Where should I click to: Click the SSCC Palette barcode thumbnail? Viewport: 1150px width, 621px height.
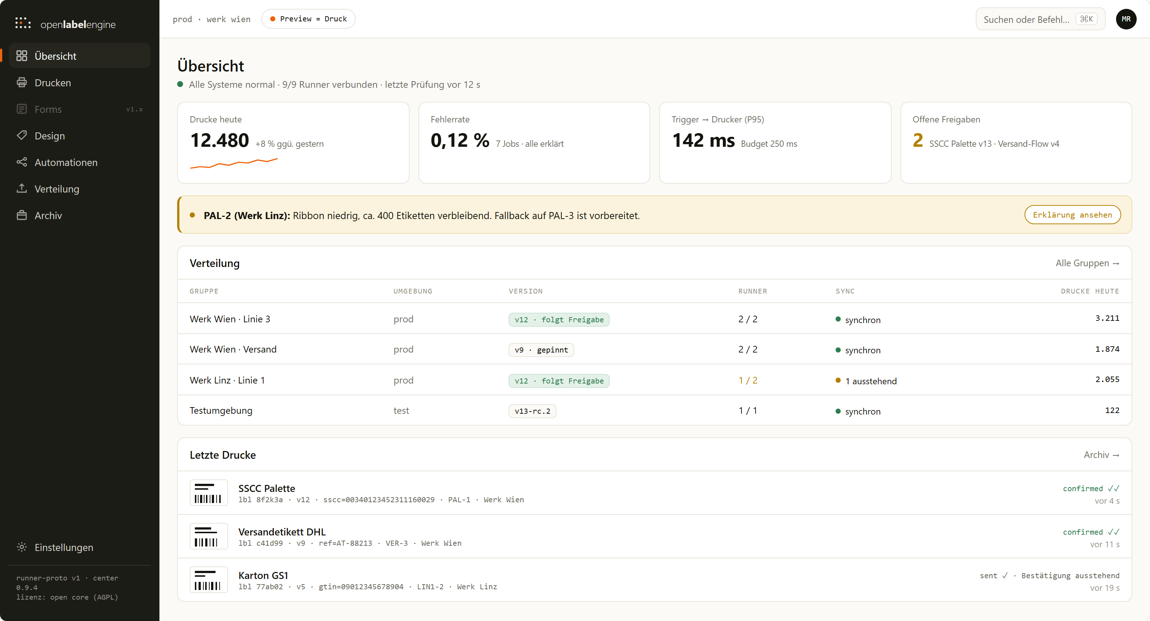(209, 493)
